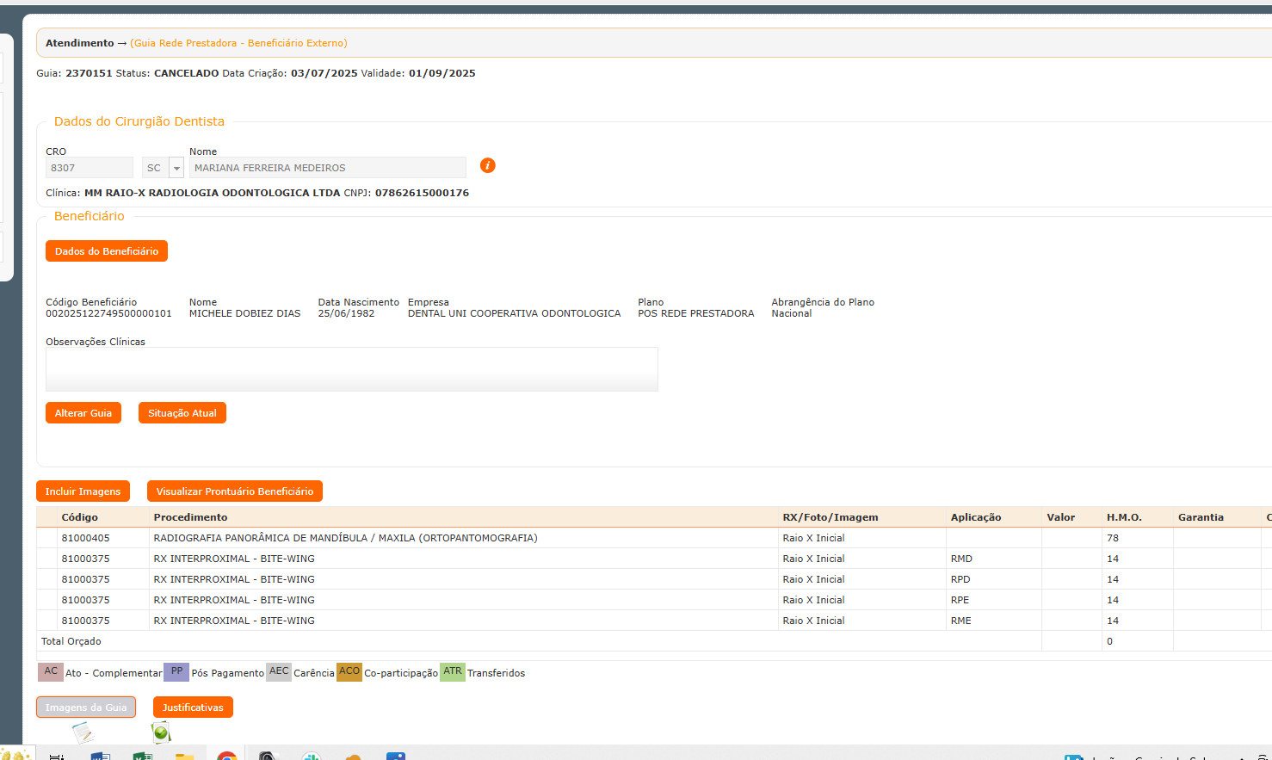Viewport: 1272px width, 760px height.
Task: Click application code RME
Action: coord(961,621)
